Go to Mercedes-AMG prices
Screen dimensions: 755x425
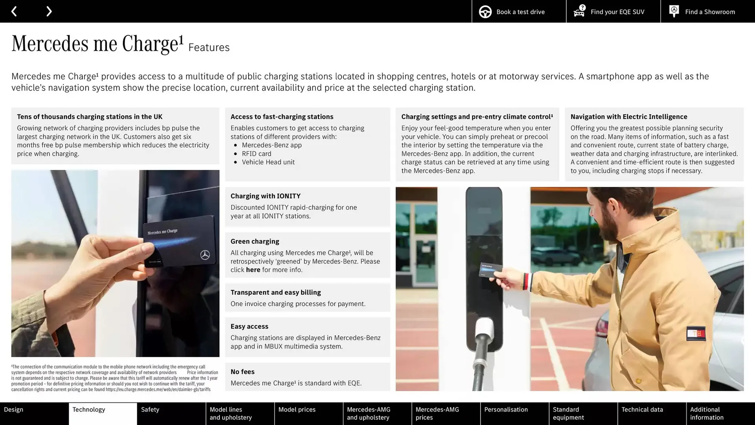pyautogui.click(x=437, y=414)
